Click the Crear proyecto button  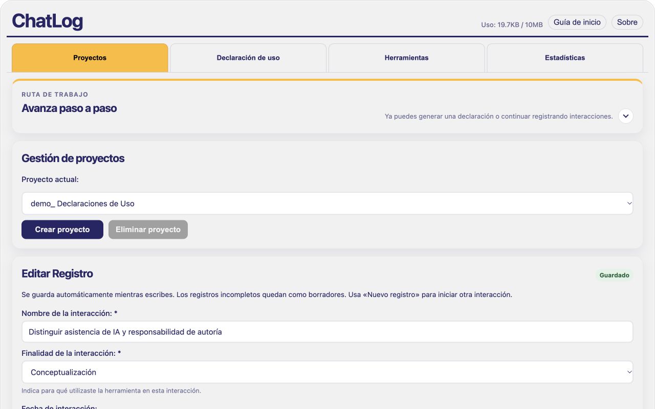tap(62, 230)
